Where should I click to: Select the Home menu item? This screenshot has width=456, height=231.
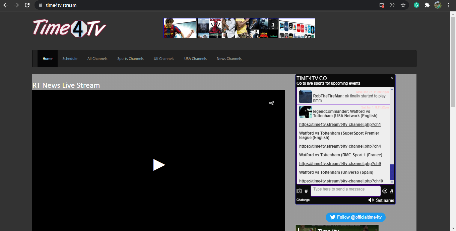click(48, 59)
